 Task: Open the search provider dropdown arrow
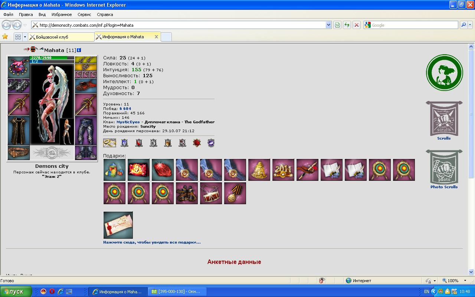tap(471, 25)
